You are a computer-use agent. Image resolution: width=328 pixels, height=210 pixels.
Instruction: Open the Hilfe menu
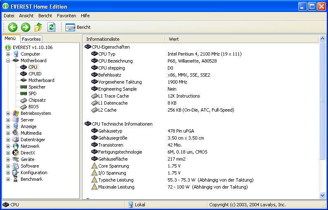point(85,16)
